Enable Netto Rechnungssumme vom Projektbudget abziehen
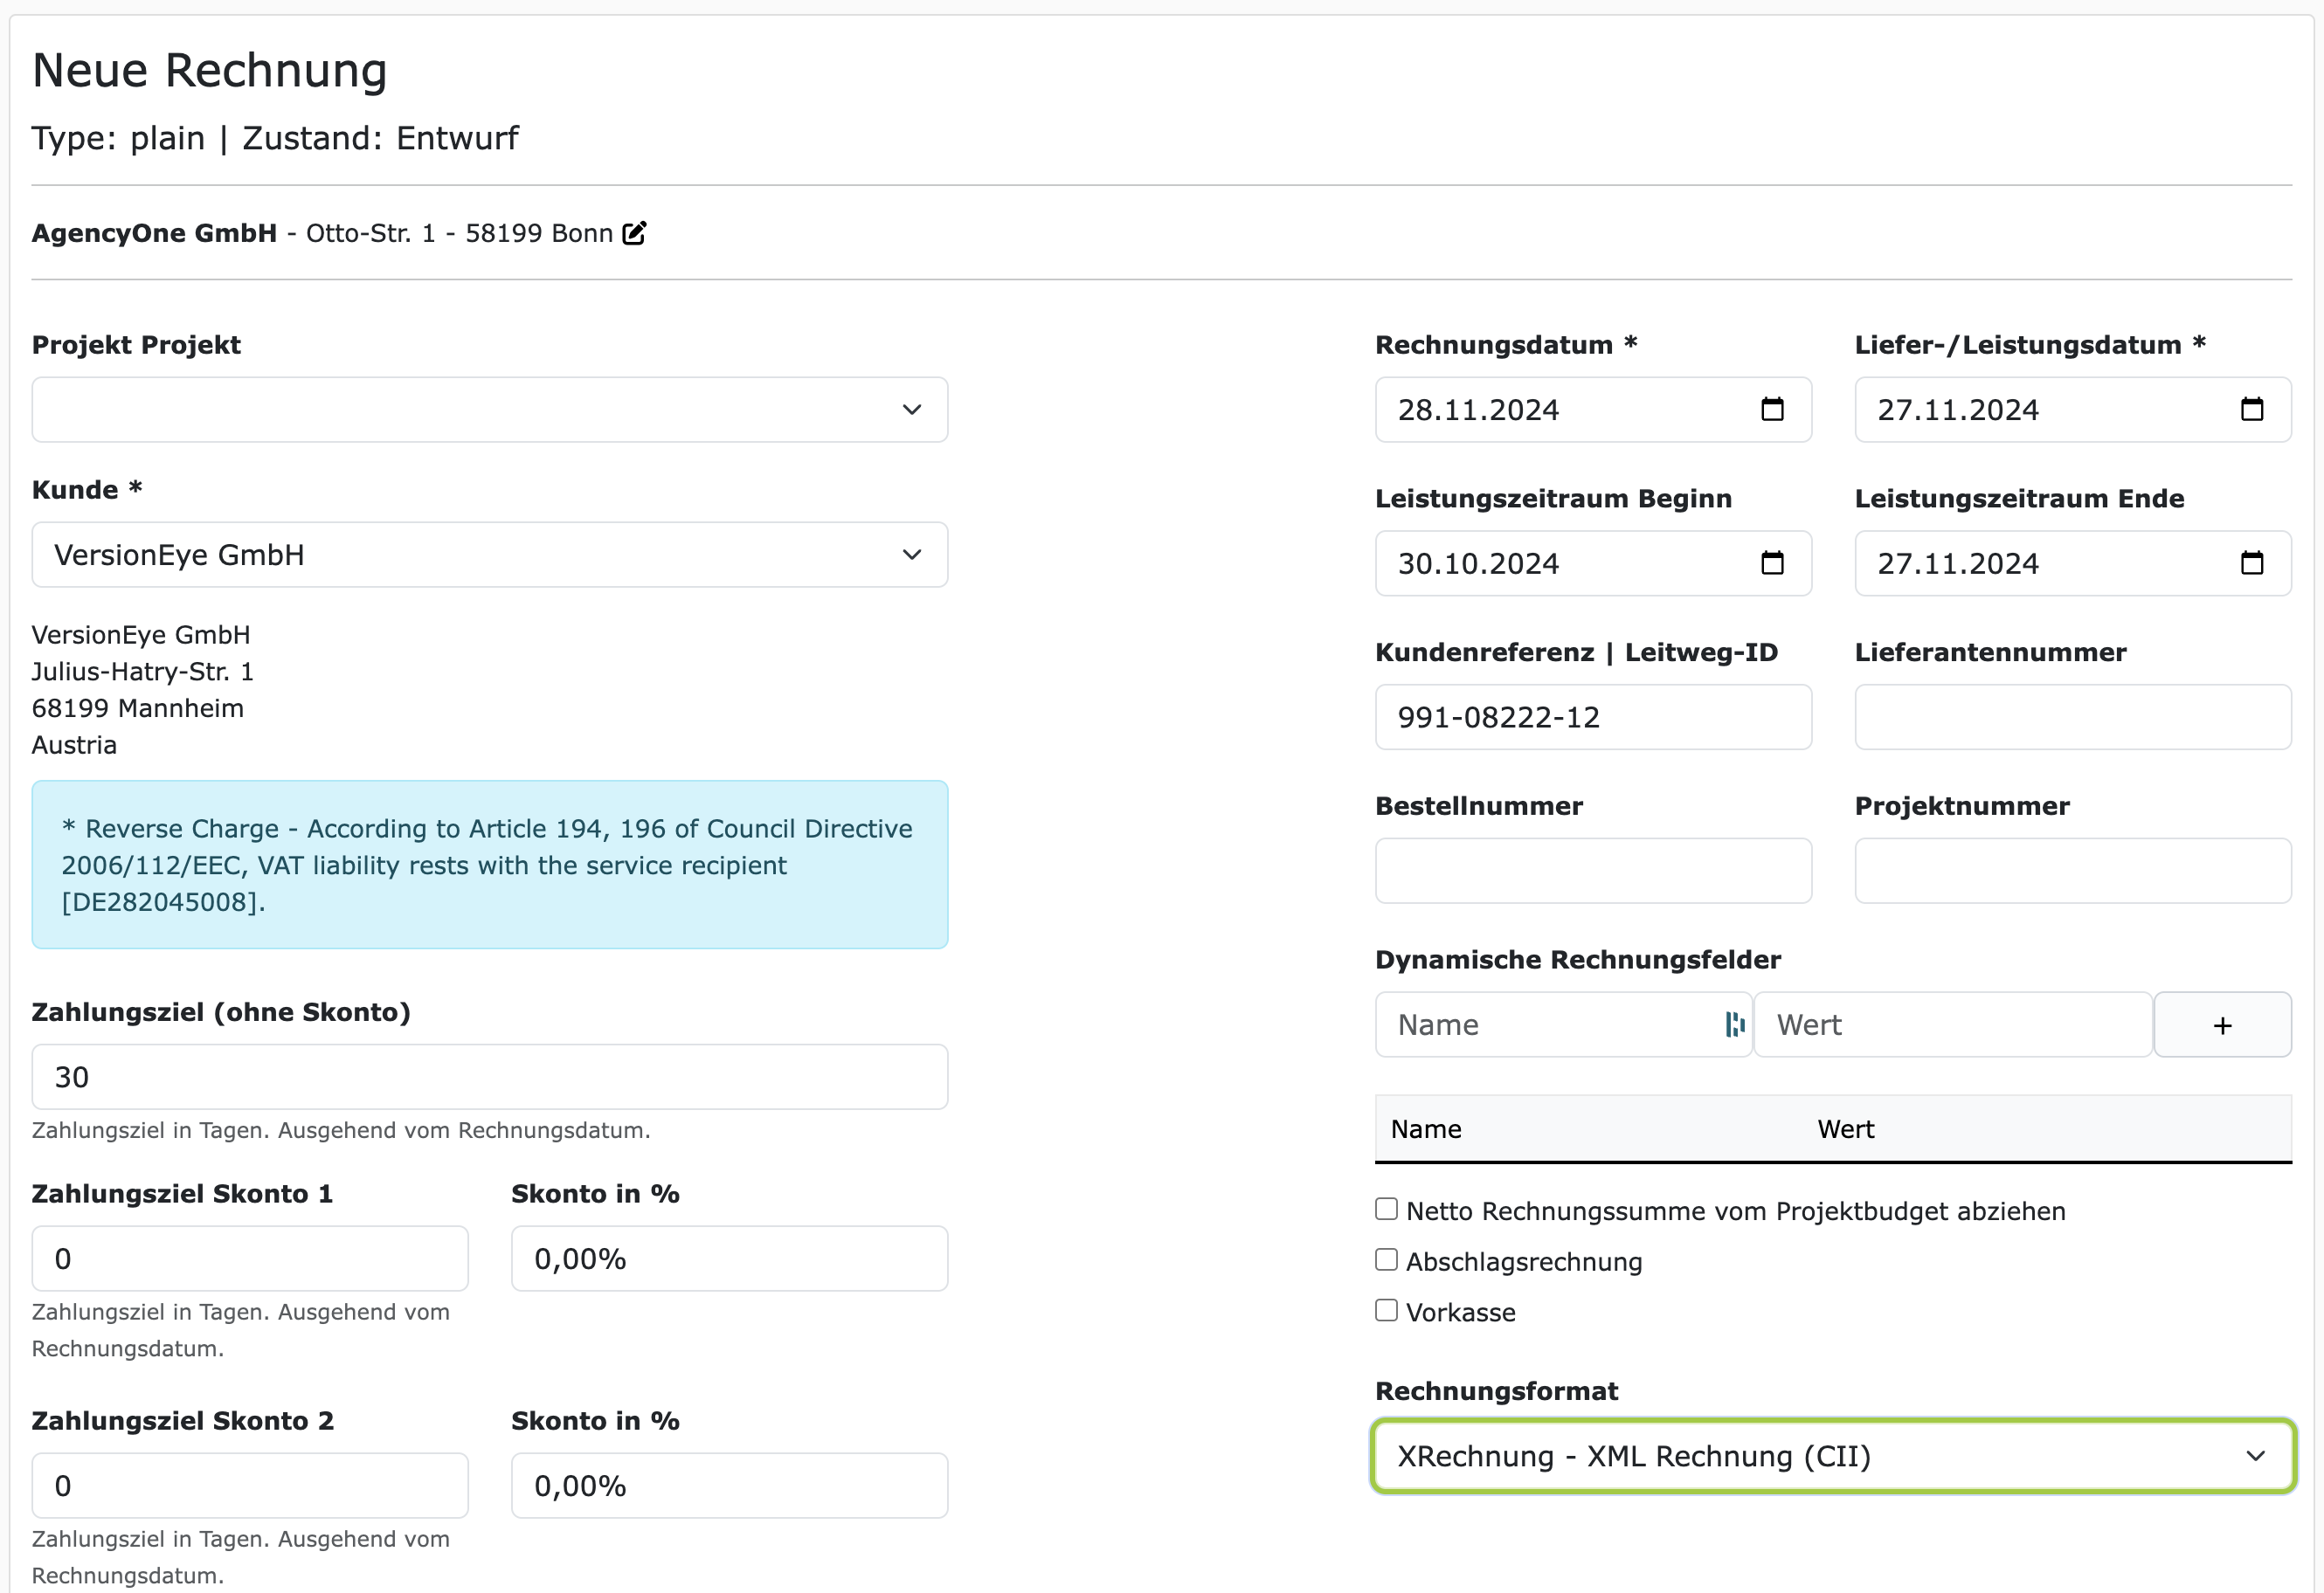The image size is (2324, 1593). (x=1386, y=1210)
